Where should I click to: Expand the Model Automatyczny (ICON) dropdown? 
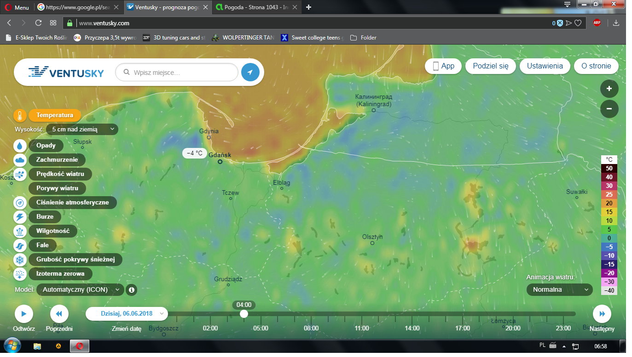point(80,290)
